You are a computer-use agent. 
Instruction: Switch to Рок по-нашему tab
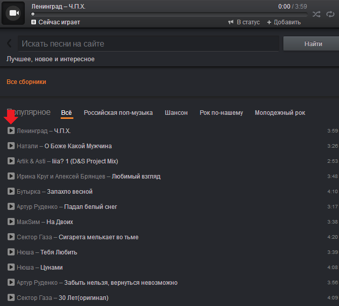(222, 113)
